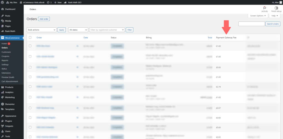Open Filter by registered customer dropdown
This screenshot has height=139, width=283.
point(107,30)
